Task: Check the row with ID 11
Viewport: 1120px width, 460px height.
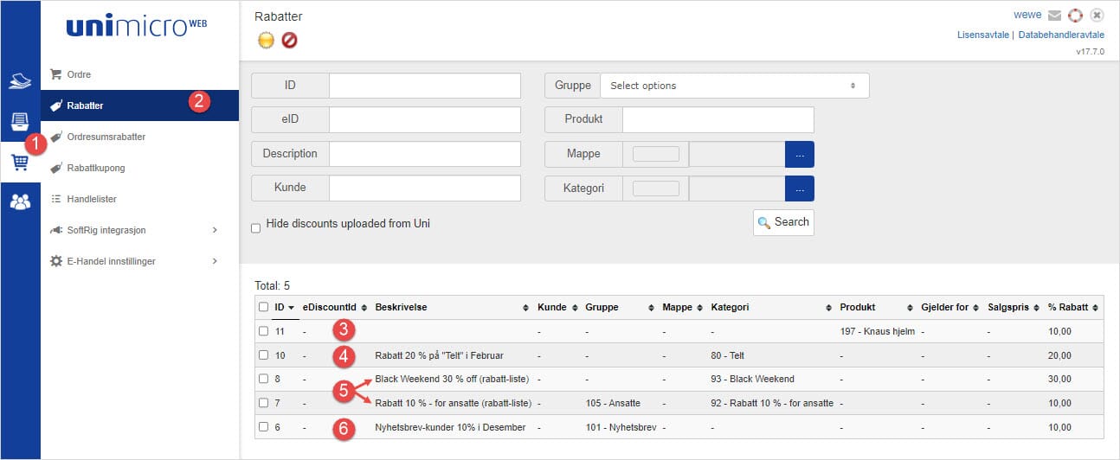Action: (x=264, y=331)
